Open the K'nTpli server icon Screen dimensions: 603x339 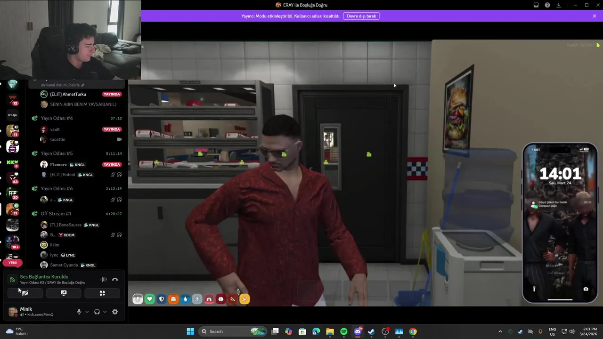pyautogui.click(x=12, y=115)
